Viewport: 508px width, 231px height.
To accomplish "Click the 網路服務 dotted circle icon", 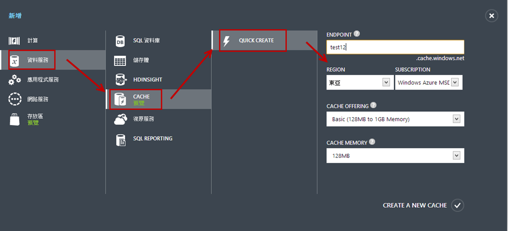I will pyautogui.click(x=14, y=99).
